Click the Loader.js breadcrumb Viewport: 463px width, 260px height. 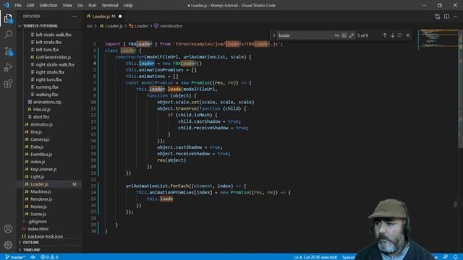[x=111, y=26]
